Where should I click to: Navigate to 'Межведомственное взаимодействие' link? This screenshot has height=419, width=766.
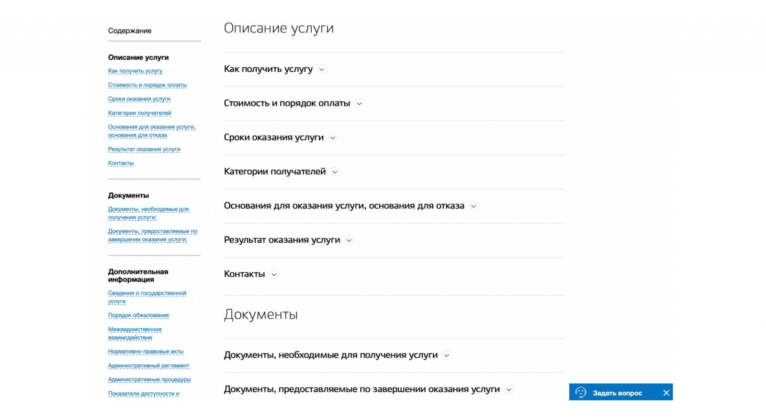click(135, 333)
